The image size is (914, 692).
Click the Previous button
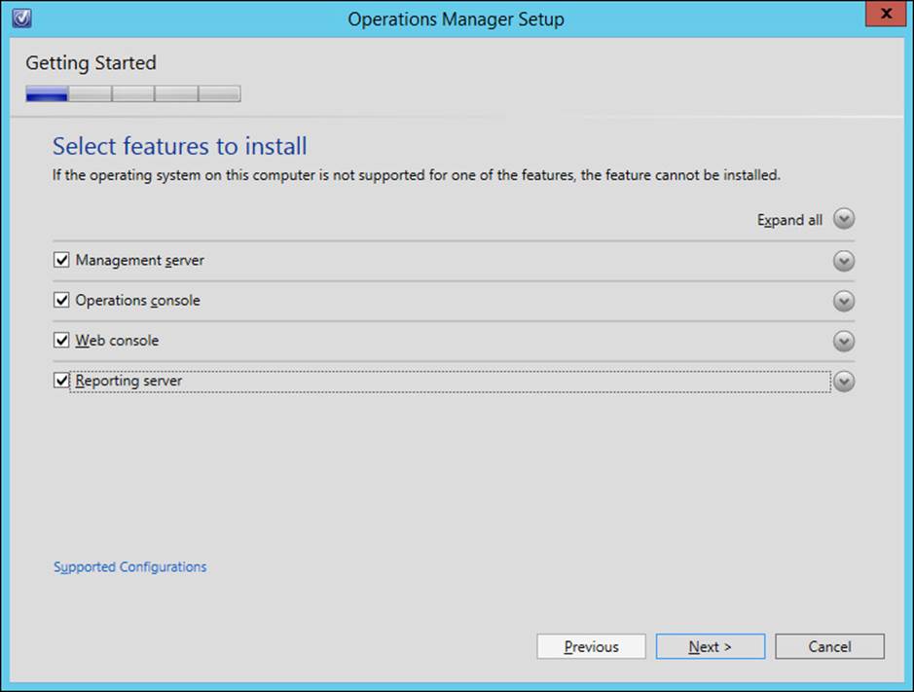591,646
